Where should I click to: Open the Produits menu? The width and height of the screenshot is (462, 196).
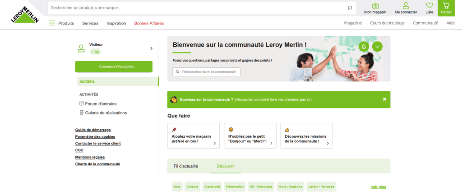(66, 23)
